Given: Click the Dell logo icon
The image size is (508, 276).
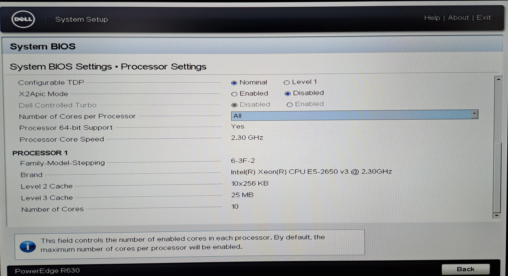Looking at the screenshot, I should [x=24, y=19].
